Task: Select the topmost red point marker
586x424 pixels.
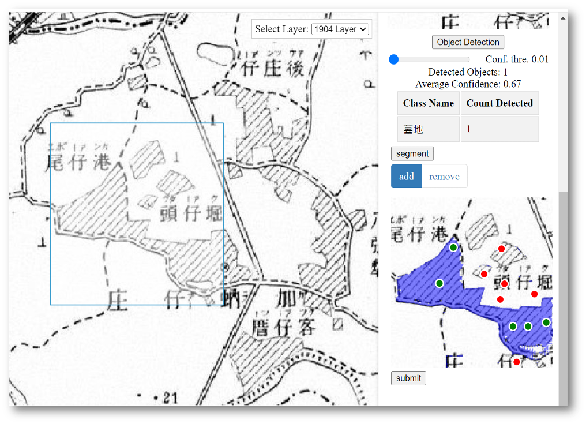Action: coord(501,249)
